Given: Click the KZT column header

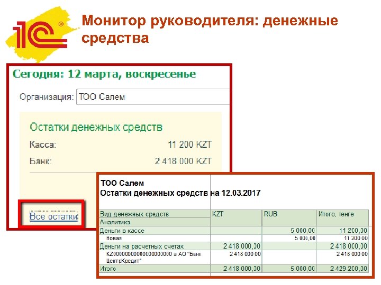Looking at the screenshot, I should tap(236, 218).
